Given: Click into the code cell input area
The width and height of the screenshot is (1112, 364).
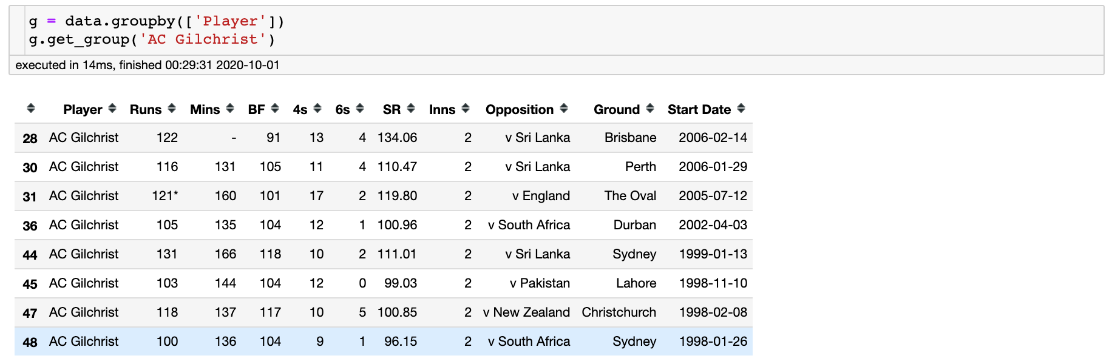Looking at the screenshot, I should 546,30.
